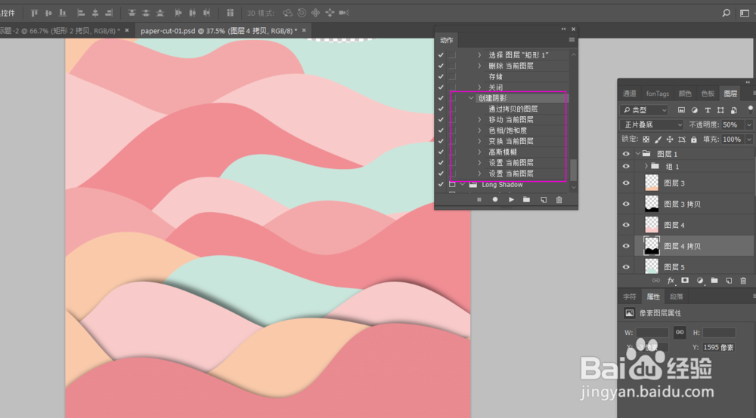Expand the 色相/饱和度 step

coord(479,131)
